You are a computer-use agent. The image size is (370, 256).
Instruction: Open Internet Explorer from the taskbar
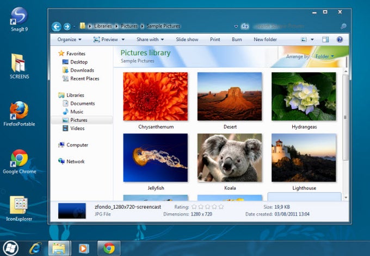click(x=35, y=248)
